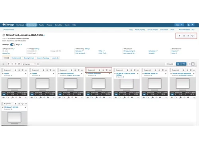Click the top-right power icon for the environment
Image resolution: width=199 pixels, height=149 pixels.
192,36
